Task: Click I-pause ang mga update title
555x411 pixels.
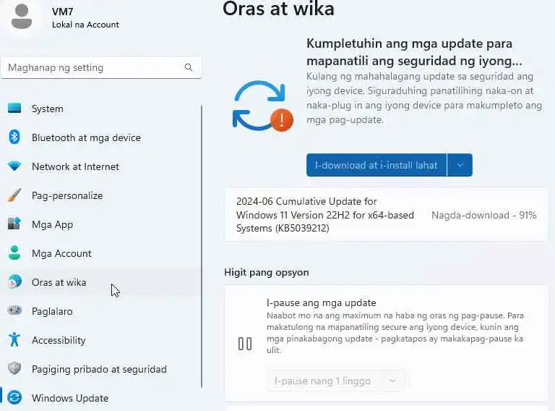Action: (x=322, y=302)
